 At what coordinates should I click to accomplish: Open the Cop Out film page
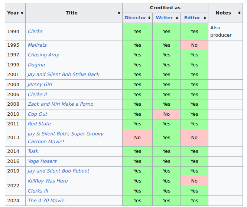(38, 114)
